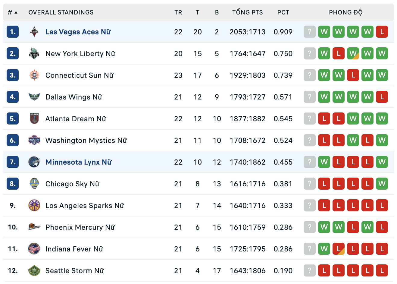Click the Seattle Storm team logo
This screenshot has height=284, width=397.
coord(34,270)
